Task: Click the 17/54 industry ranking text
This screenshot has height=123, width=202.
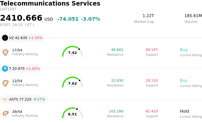Action: pos(17,50)
